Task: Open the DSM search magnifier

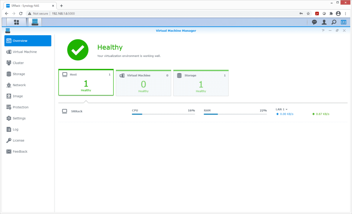Action: point(334,22)
